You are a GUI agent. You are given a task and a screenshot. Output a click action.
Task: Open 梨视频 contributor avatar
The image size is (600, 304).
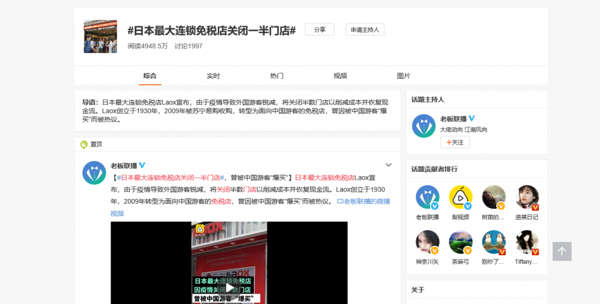click(460, 197)
